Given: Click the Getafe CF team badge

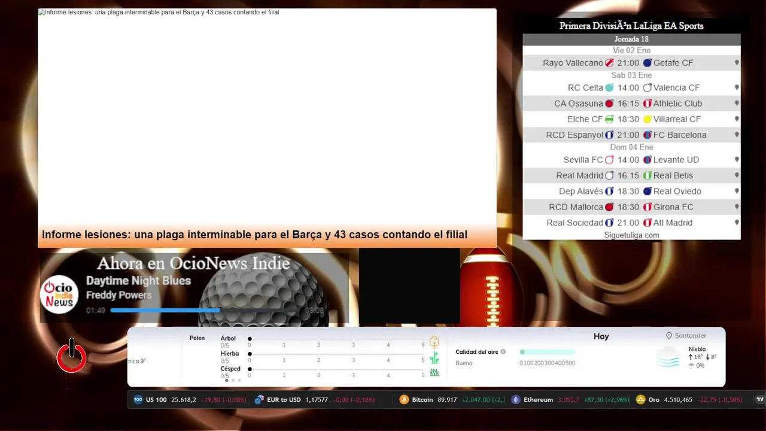Looking at the screenshot, I should [x=647, y=63].
